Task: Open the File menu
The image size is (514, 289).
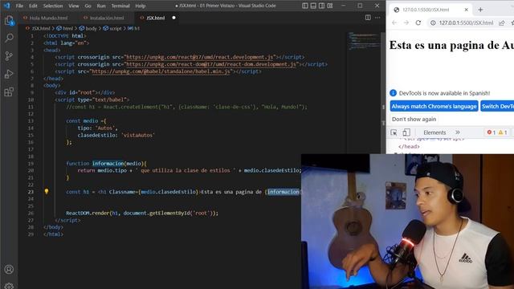Action: click(x=19, y=6)
